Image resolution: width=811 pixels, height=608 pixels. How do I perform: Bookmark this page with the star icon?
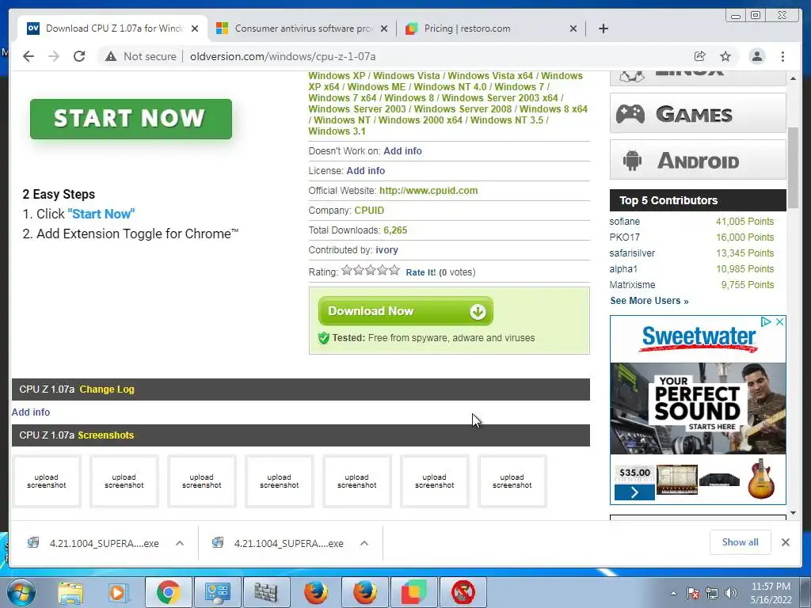pyautogui.click(x=725, y=56)
